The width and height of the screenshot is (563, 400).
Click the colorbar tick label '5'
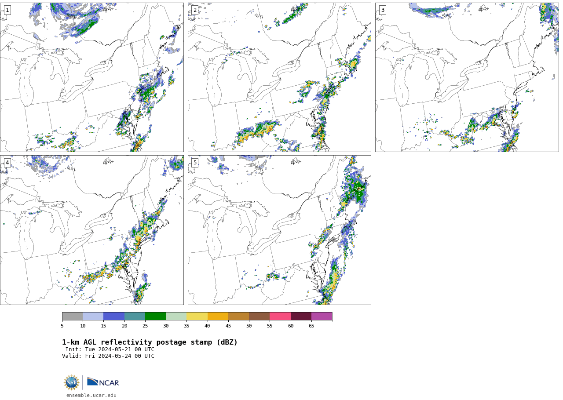[62, 326]
